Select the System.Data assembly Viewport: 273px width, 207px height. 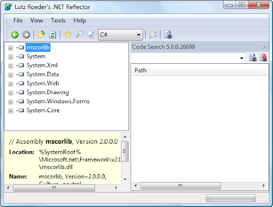(x=43, y=74)
